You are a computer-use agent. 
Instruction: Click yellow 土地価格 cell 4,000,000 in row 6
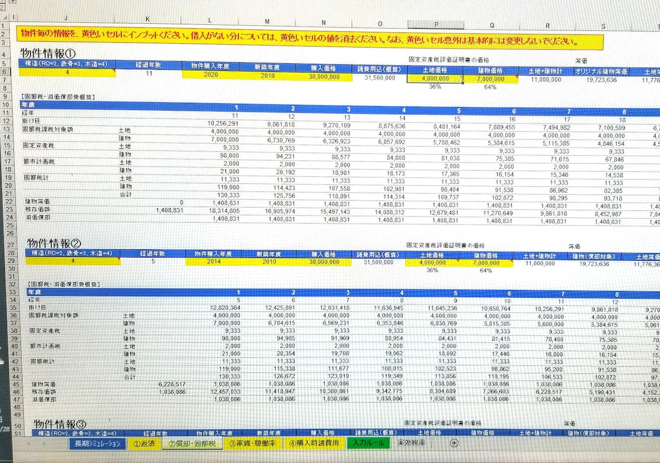click(435, 79)
